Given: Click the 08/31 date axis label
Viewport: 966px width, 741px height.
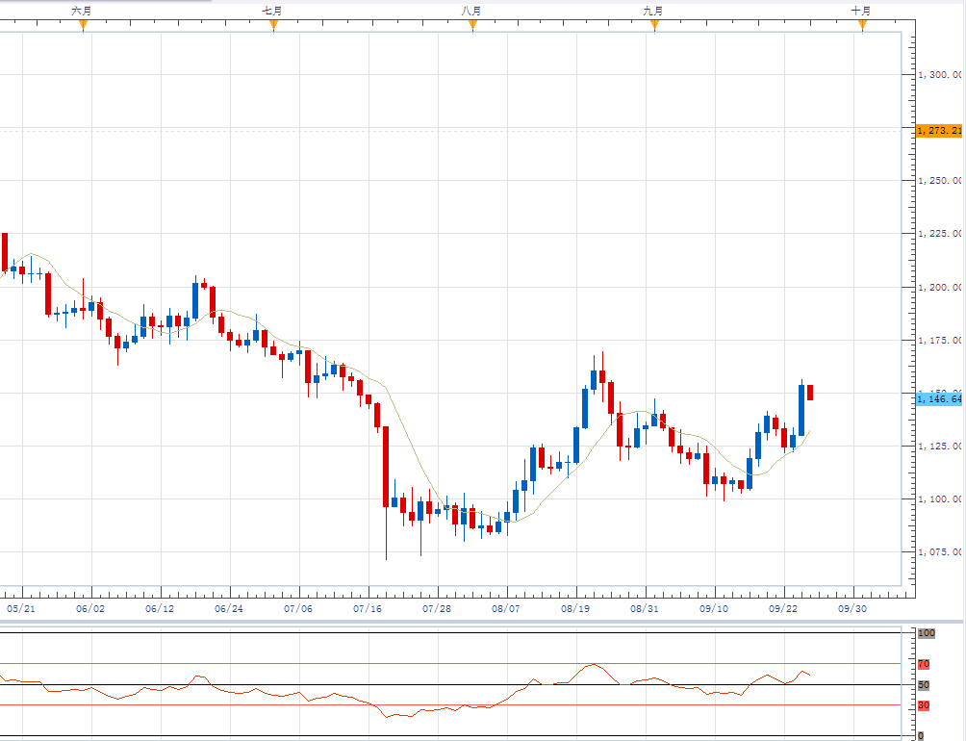Looking at the screenshot, I should pos(645,608).
